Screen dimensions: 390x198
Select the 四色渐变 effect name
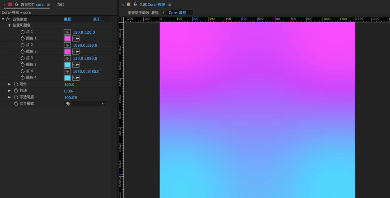point(20,20)
